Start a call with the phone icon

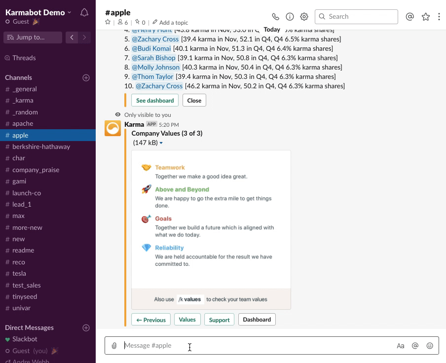(x=275, y=16)
